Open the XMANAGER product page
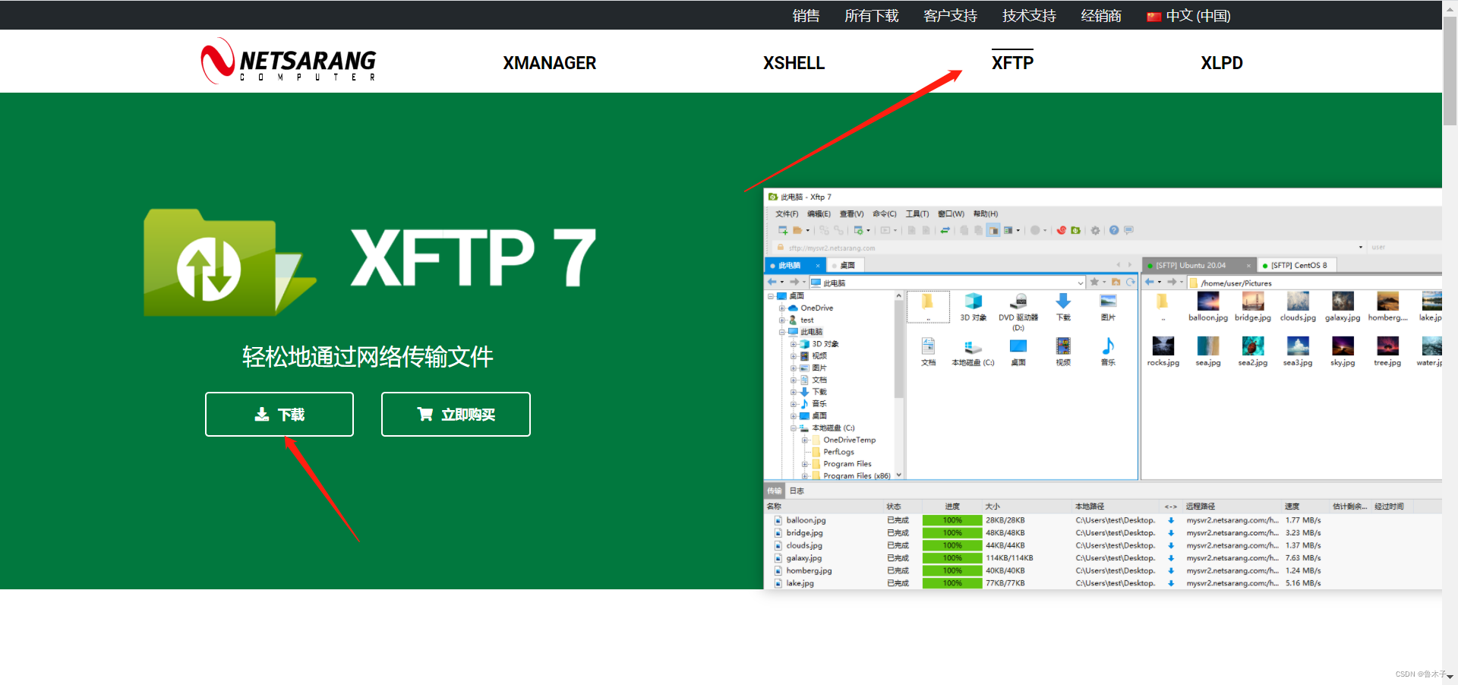Screen dimensions: 1458x685 point(549,63)
